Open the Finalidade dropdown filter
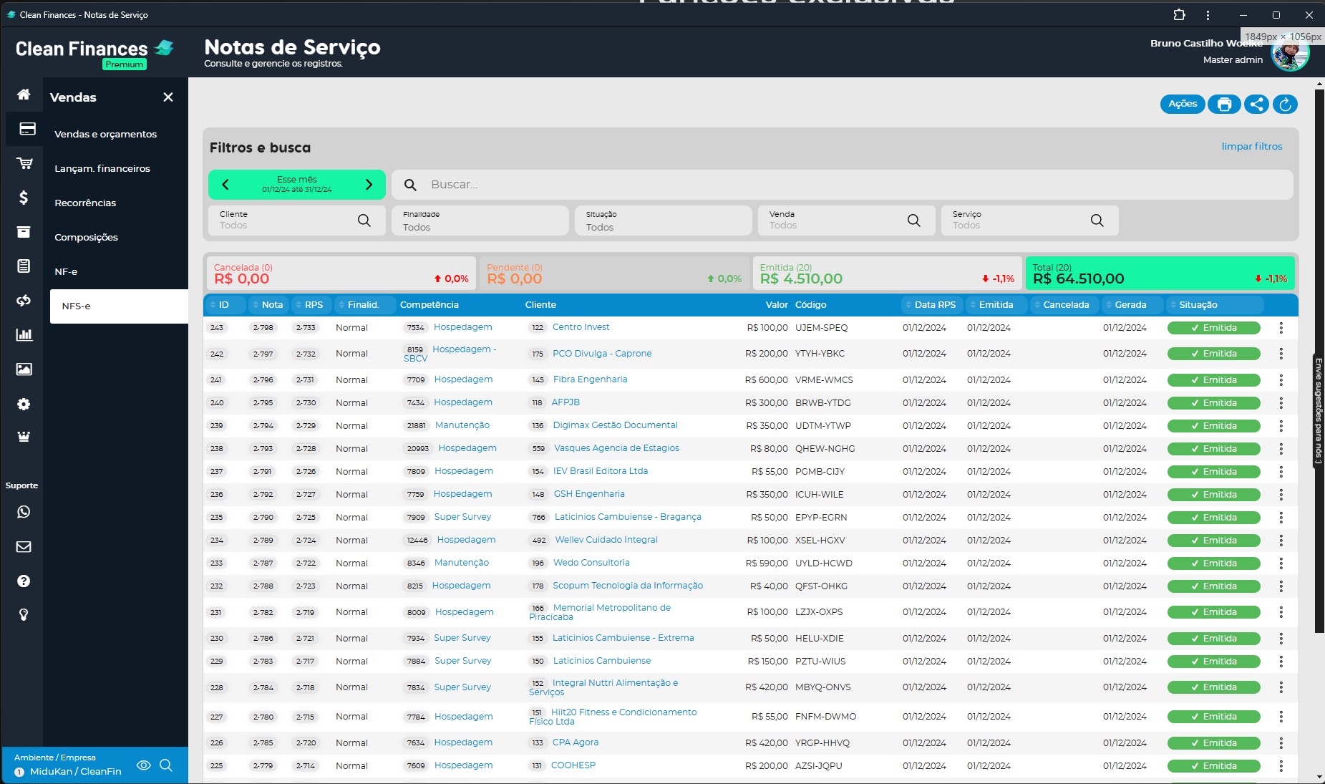The image size is (1325, 784). point(480,221)
